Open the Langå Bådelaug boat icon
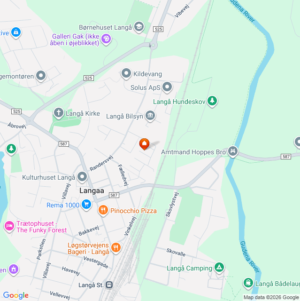The height and width of the screenshot is (301, 300). pyautogui.click(x=248, y=283)
